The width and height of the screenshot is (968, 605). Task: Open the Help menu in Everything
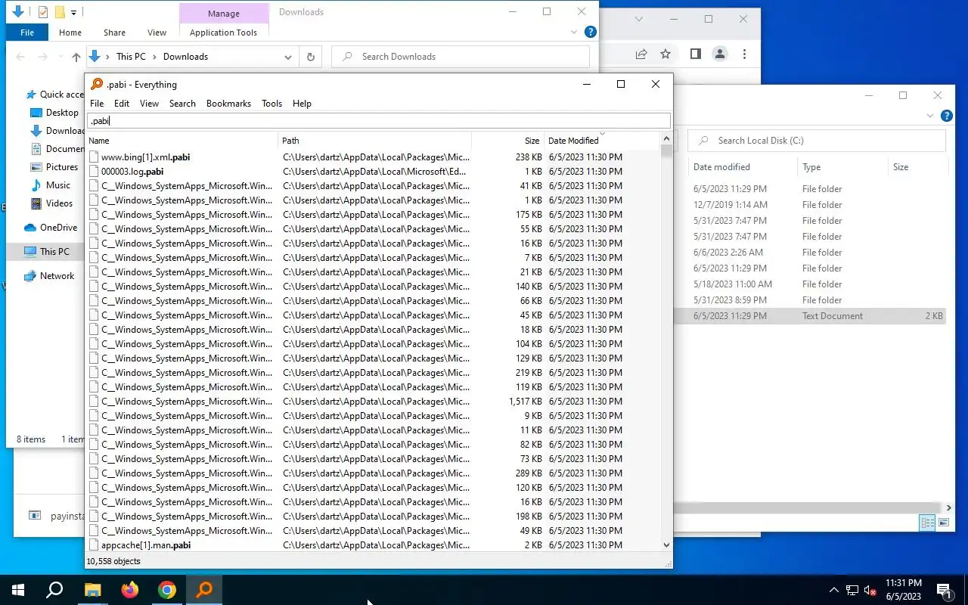click(x=302, y=104)
